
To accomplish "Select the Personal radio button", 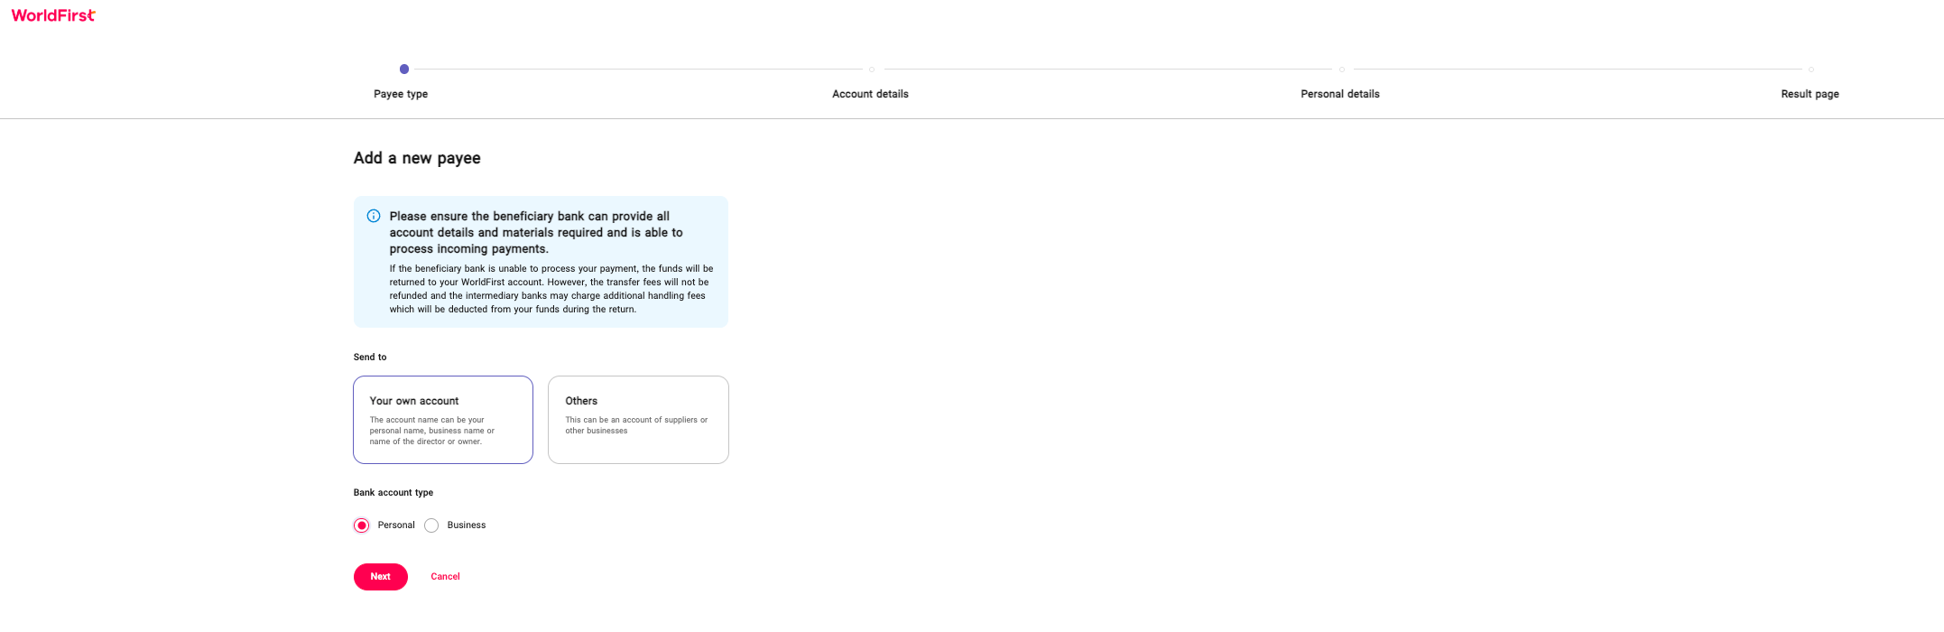I will 362,525.
